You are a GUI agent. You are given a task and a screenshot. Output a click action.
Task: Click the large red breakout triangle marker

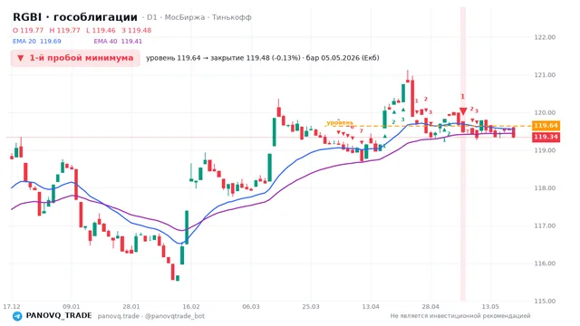463,111
